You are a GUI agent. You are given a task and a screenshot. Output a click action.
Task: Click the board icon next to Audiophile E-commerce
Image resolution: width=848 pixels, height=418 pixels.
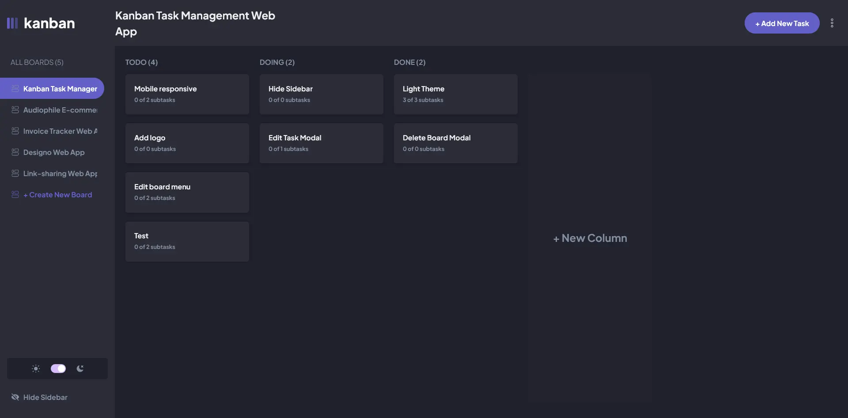pos(15,110)
